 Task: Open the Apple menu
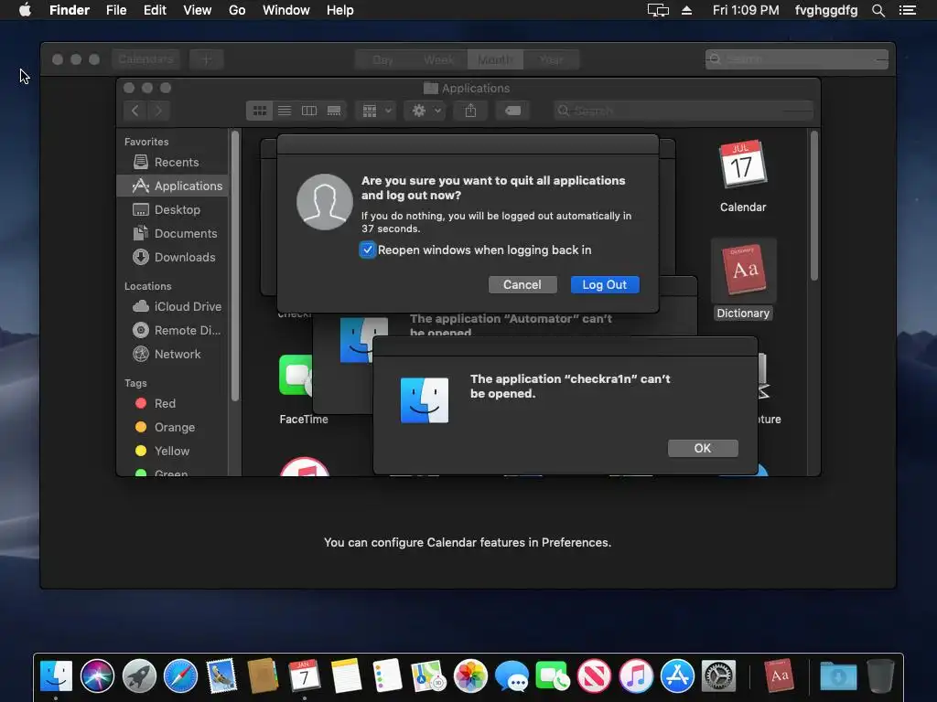pos(25,10)
